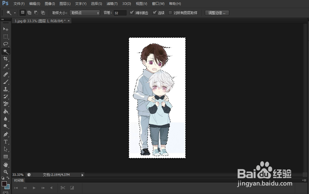Click the New Selection mode icon
The width and height of the screenshot is (309, 194).
pos(23,12)
